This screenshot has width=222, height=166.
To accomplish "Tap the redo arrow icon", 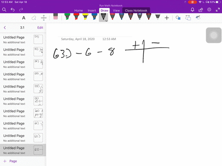I will (x=21, y=10).
